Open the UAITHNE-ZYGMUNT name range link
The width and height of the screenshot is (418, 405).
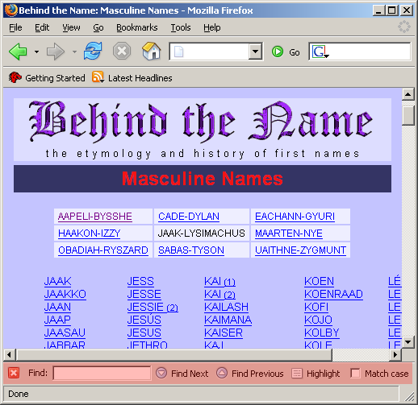pos(301,250)
